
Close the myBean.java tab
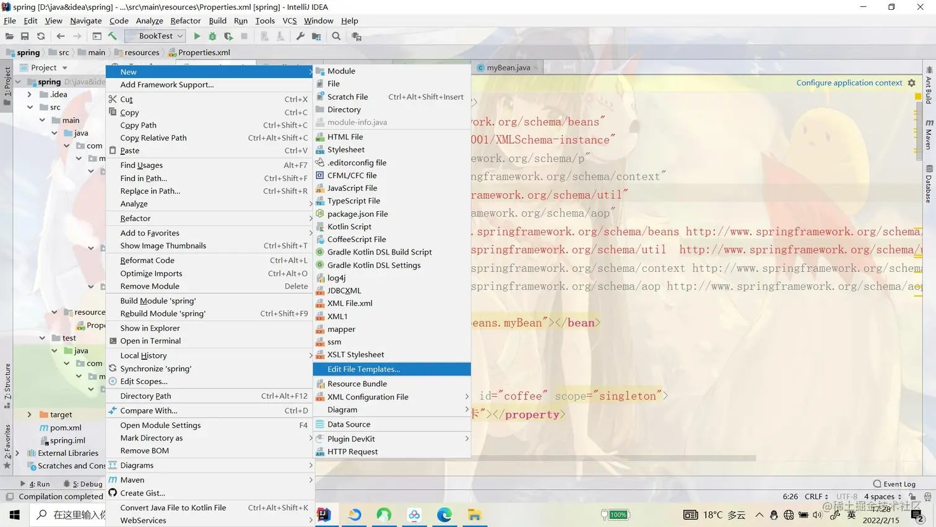[x=536, y=68]
